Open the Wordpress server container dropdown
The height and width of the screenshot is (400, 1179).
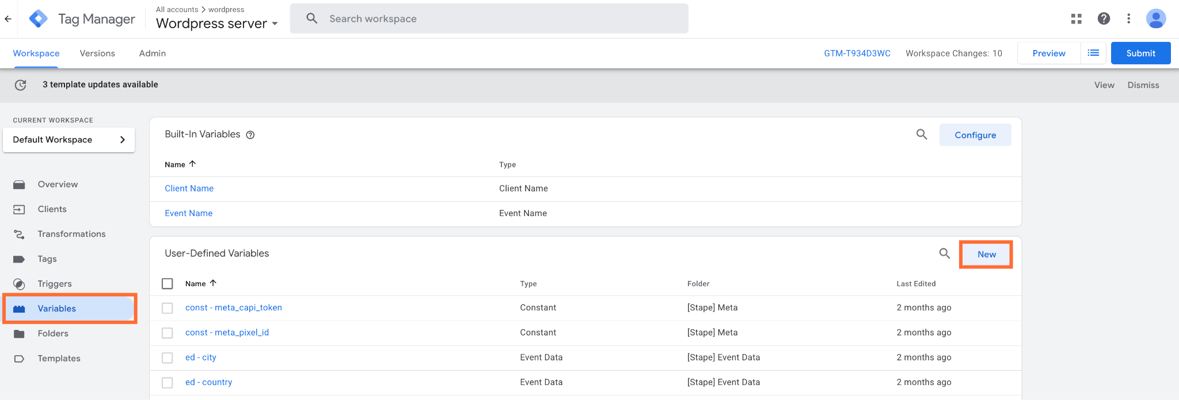(x=217, y=24)
